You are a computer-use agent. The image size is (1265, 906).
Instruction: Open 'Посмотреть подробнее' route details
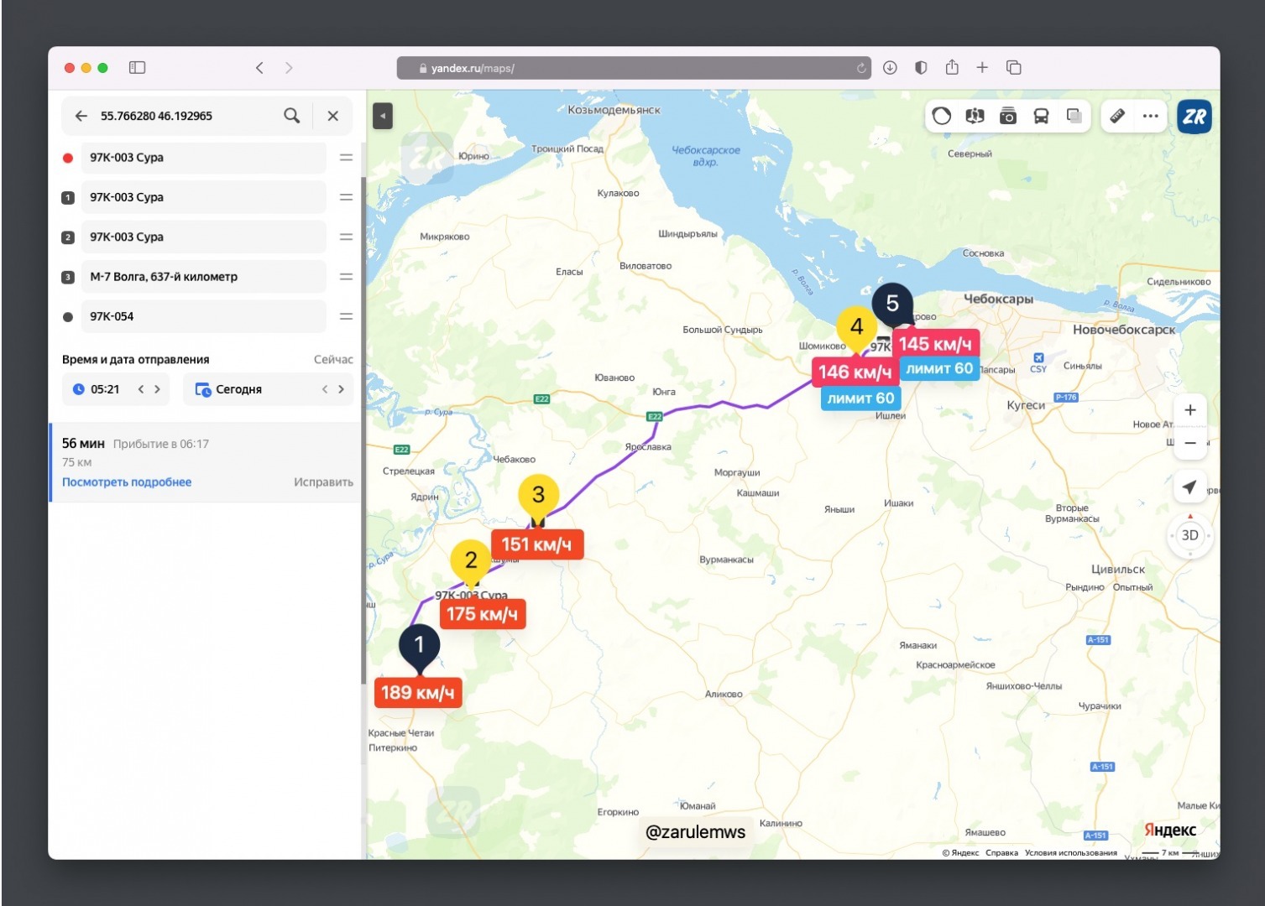(x=127, y=482)
